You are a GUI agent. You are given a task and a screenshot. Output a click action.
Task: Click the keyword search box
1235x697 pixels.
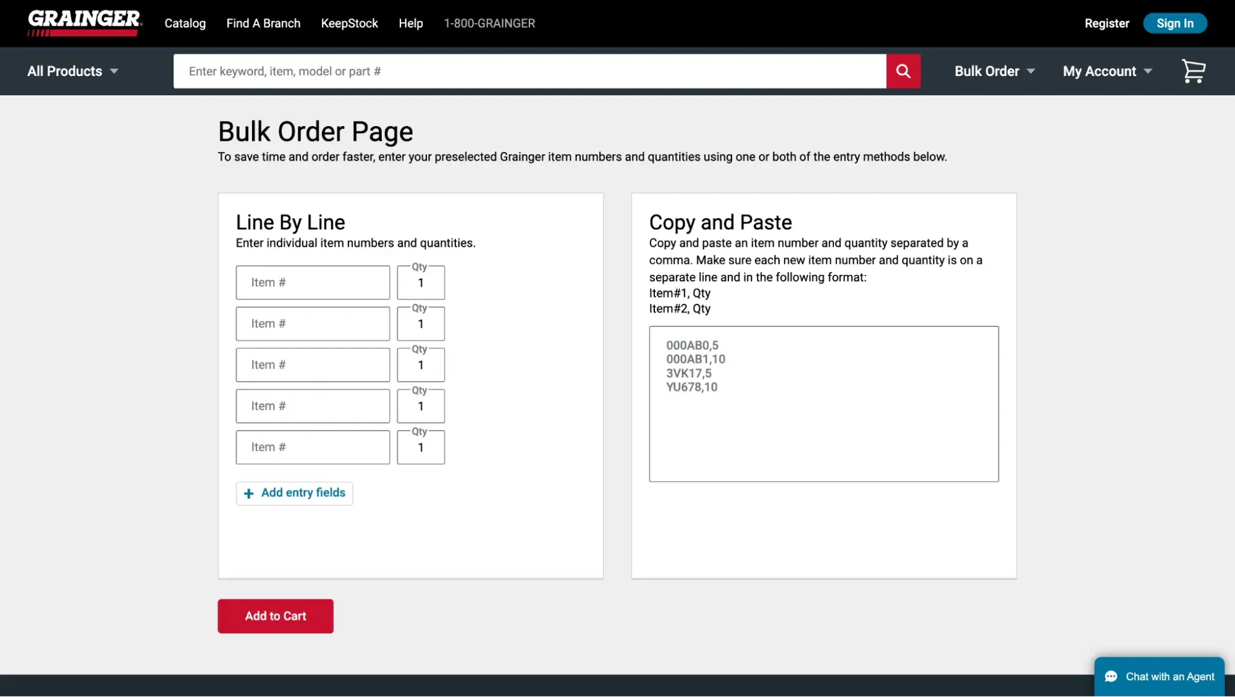pyautogui.click(x=529, y=71)
